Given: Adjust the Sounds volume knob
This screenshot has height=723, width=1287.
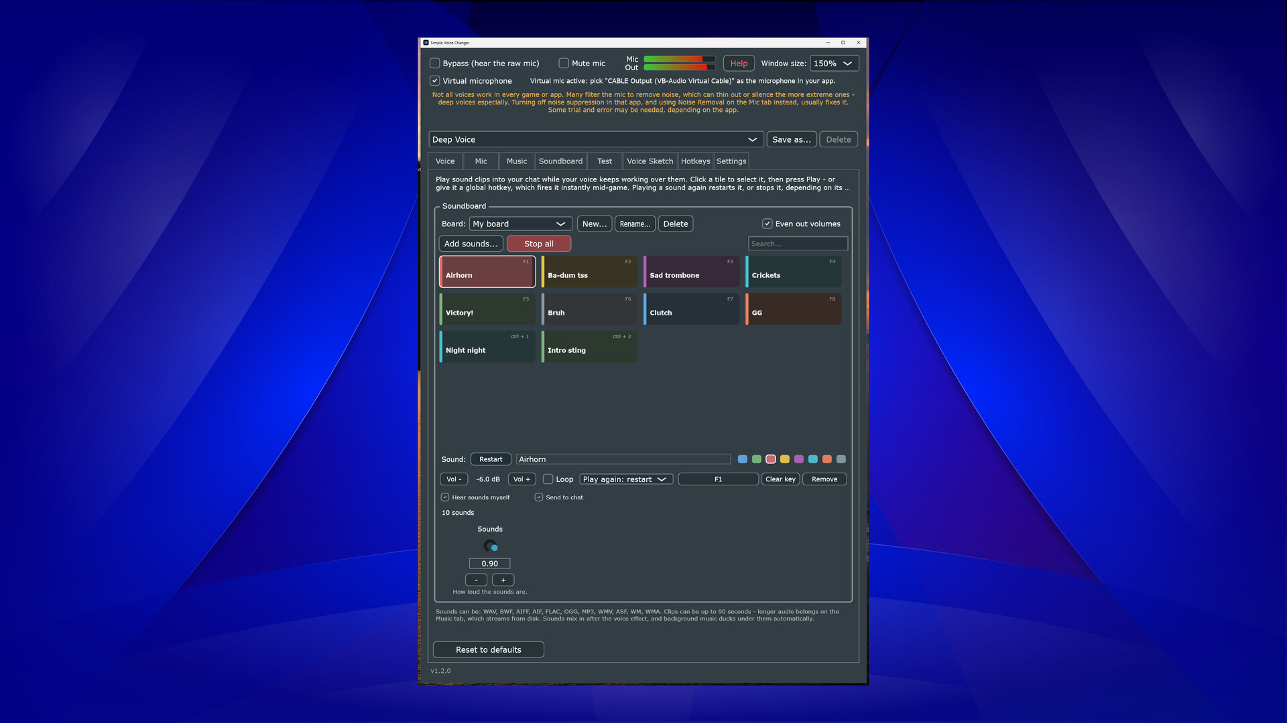Looking at the screenshot, I should tap(490, 546).
